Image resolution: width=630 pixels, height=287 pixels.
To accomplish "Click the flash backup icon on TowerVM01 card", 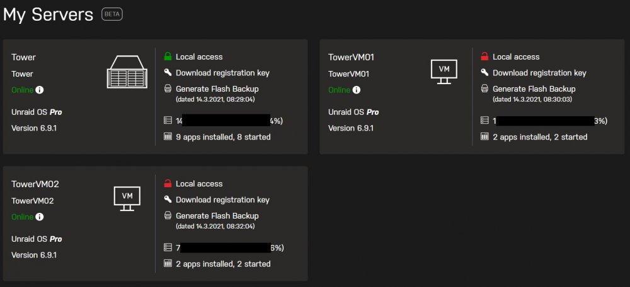I will [x=484, y=89].
